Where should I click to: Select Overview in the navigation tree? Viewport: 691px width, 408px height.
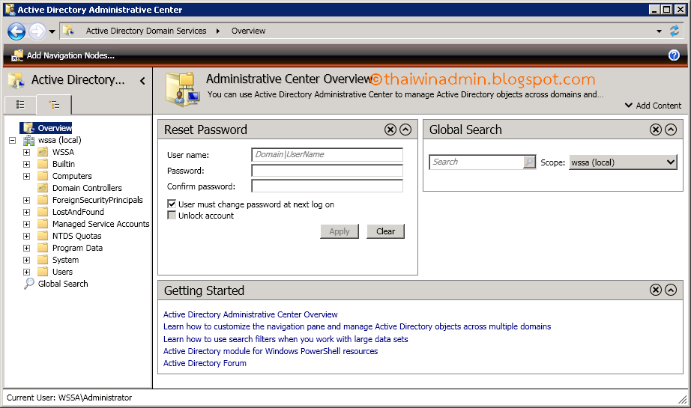click(55, 128)
